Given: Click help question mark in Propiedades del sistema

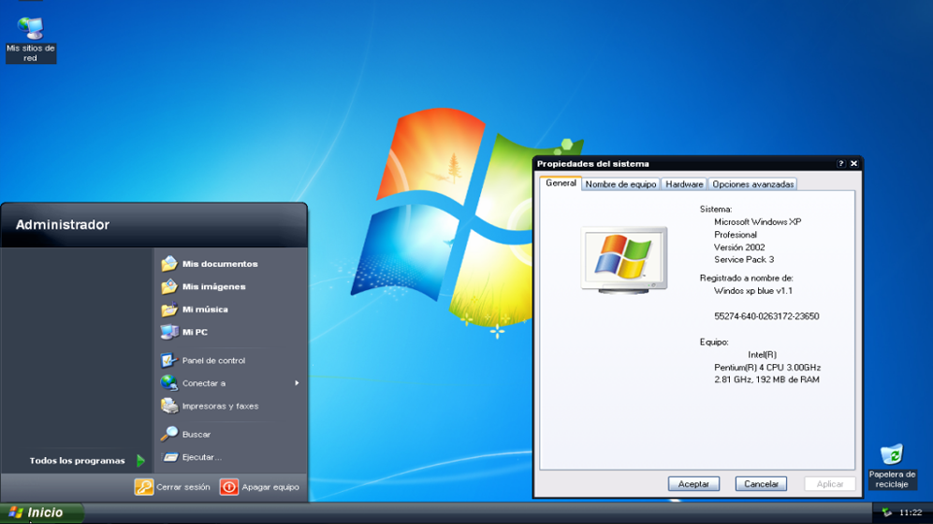Looking at the screenshot, I should (841, 163).
